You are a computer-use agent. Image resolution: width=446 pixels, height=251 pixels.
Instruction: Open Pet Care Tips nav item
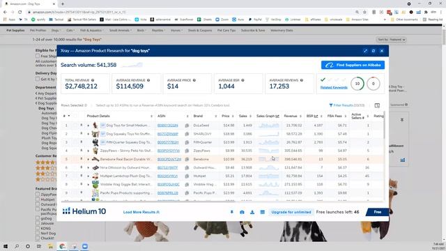coord(226,31)
